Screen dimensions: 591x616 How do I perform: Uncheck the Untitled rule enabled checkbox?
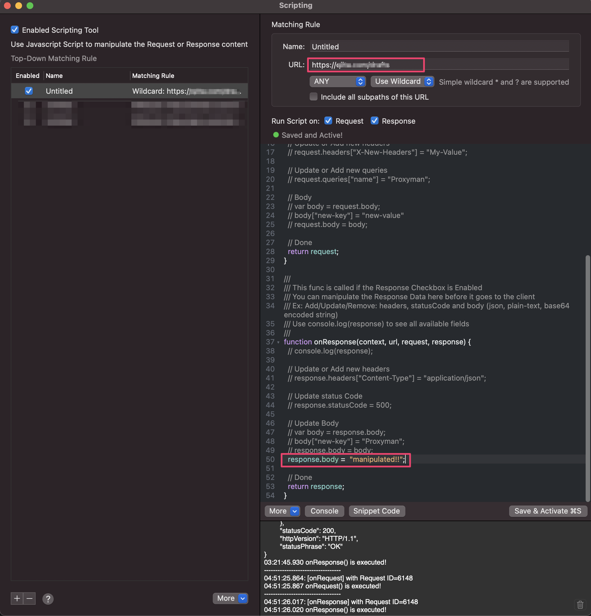pos(29,91)
